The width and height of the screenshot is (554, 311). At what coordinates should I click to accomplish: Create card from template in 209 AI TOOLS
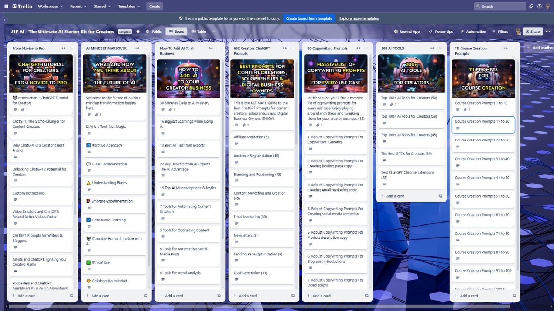pyautogui.click(x=440, y=196)
